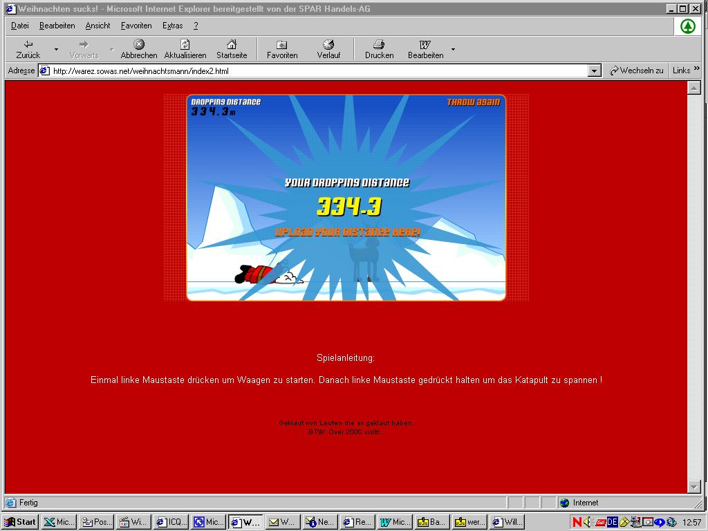The width and height of the screenshot is (708, 531).
Task: Click the page scrollbar down arrow
Action: pos(693,487)
